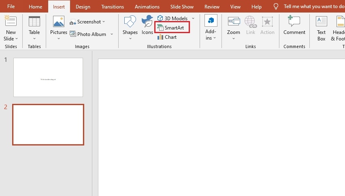Switch to the Slide Show tab
The height and width of the screenshot is (196, 345).
point(182,6)
